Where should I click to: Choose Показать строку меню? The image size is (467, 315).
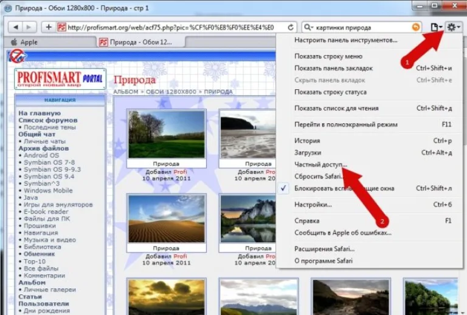click(x=328, y=56)
